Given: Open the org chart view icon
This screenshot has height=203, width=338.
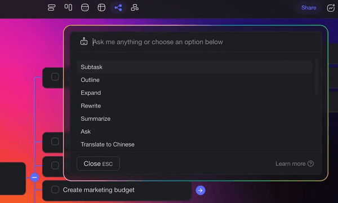Looking at the screenshot, I should point(135,7).
